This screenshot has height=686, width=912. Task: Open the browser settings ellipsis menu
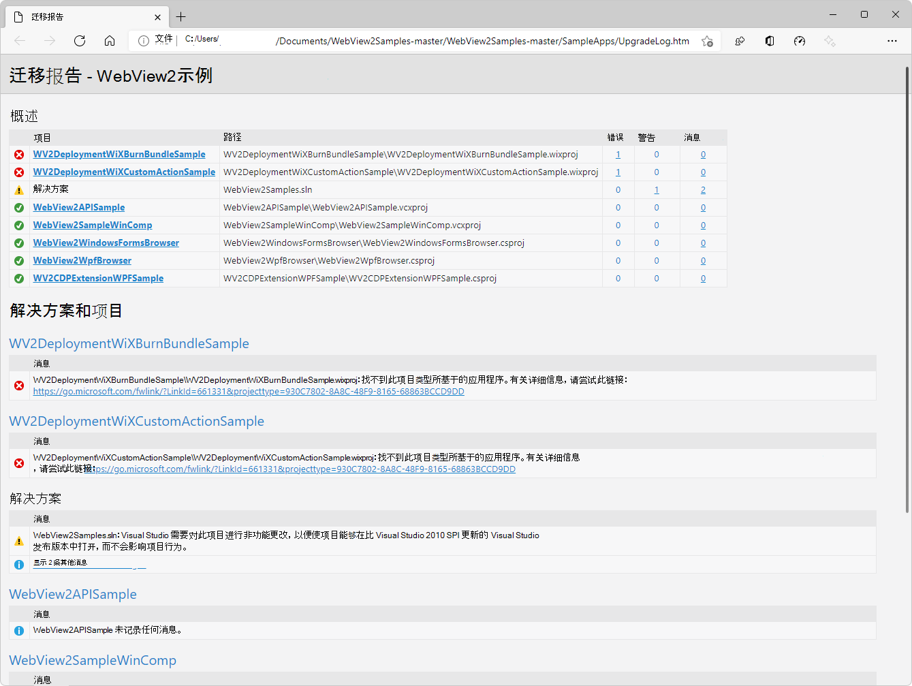pos(892,41)
